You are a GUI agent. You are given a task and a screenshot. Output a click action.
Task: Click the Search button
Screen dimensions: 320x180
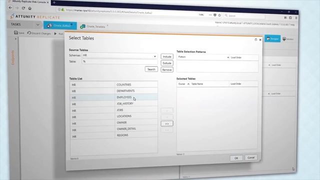coord(151,69)
